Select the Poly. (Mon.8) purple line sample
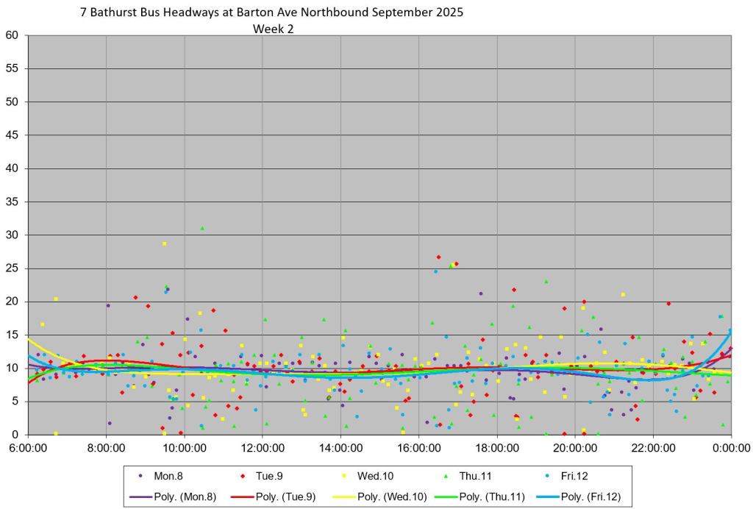Viewport: 753px width, 509px height. tap(140, 496)
